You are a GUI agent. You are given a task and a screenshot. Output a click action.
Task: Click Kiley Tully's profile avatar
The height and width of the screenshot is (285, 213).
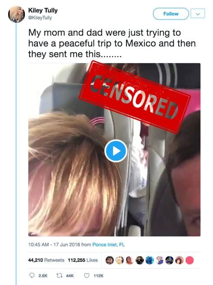pos(17,14)
